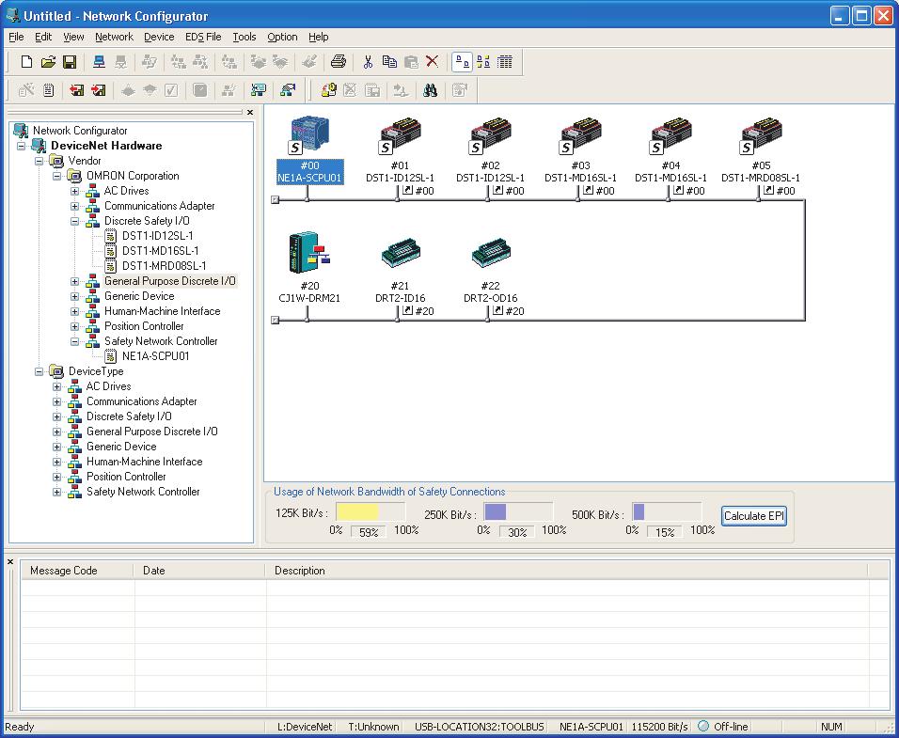Select DST1-MD16SL-1 device #04
Viewport: 899px width, 738px height.
(x=670, y=150)
